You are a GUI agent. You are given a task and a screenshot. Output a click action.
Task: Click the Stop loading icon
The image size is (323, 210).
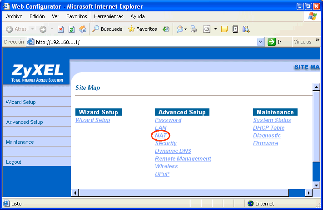click(x=60, y=29)
